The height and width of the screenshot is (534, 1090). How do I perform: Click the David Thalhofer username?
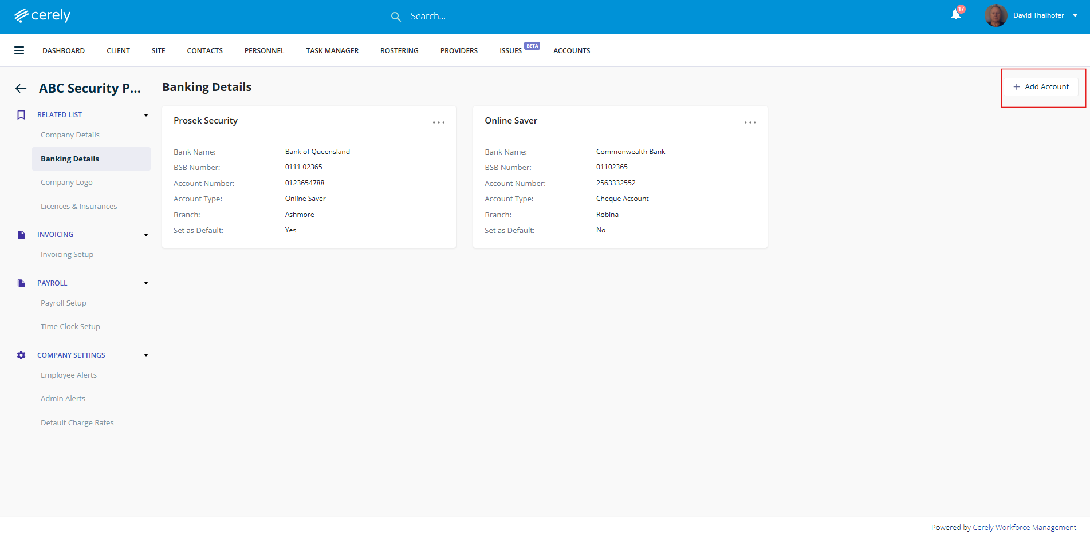pyautogui.click(x=1038, y=15)
